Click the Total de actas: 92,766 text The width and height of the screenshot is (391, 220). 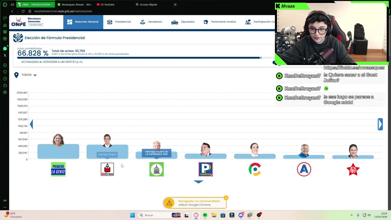[68, 51]
